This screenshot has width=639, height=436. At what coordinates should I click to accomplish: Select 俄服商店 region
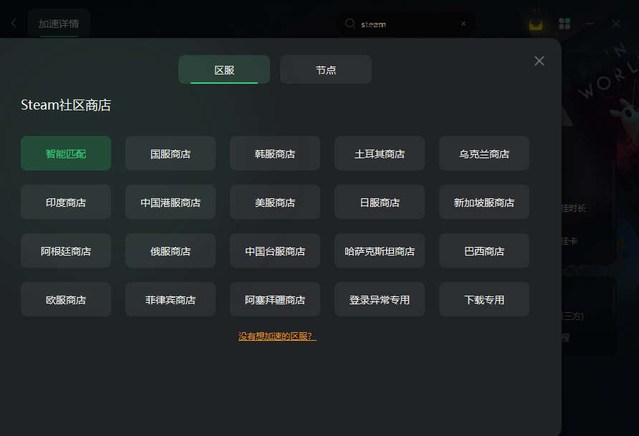(x=170, y=251)
